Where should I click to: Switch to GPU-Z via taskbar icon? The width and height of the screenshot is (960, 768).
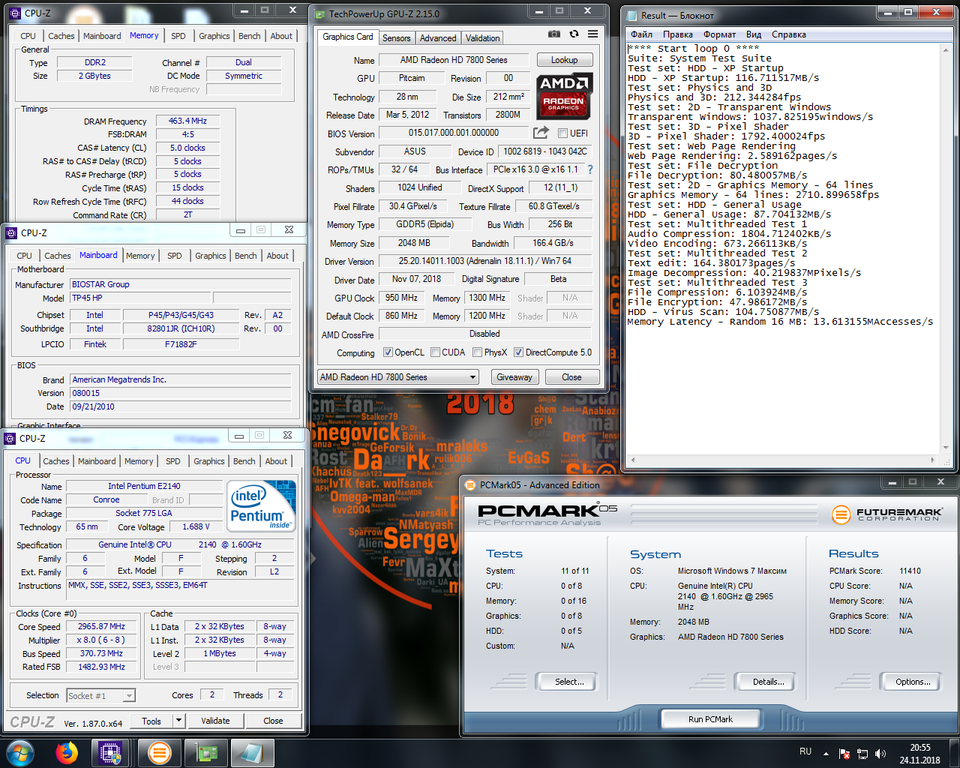tap(206, 752)
